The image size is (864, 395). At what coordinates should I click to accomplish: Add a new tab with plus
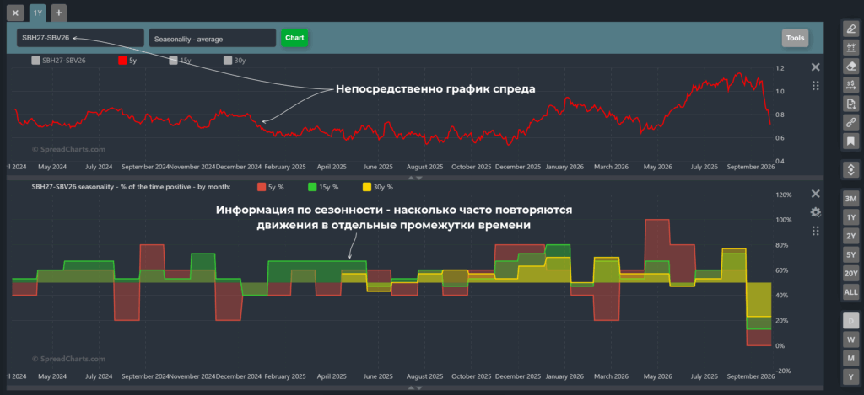click(59, 13)
